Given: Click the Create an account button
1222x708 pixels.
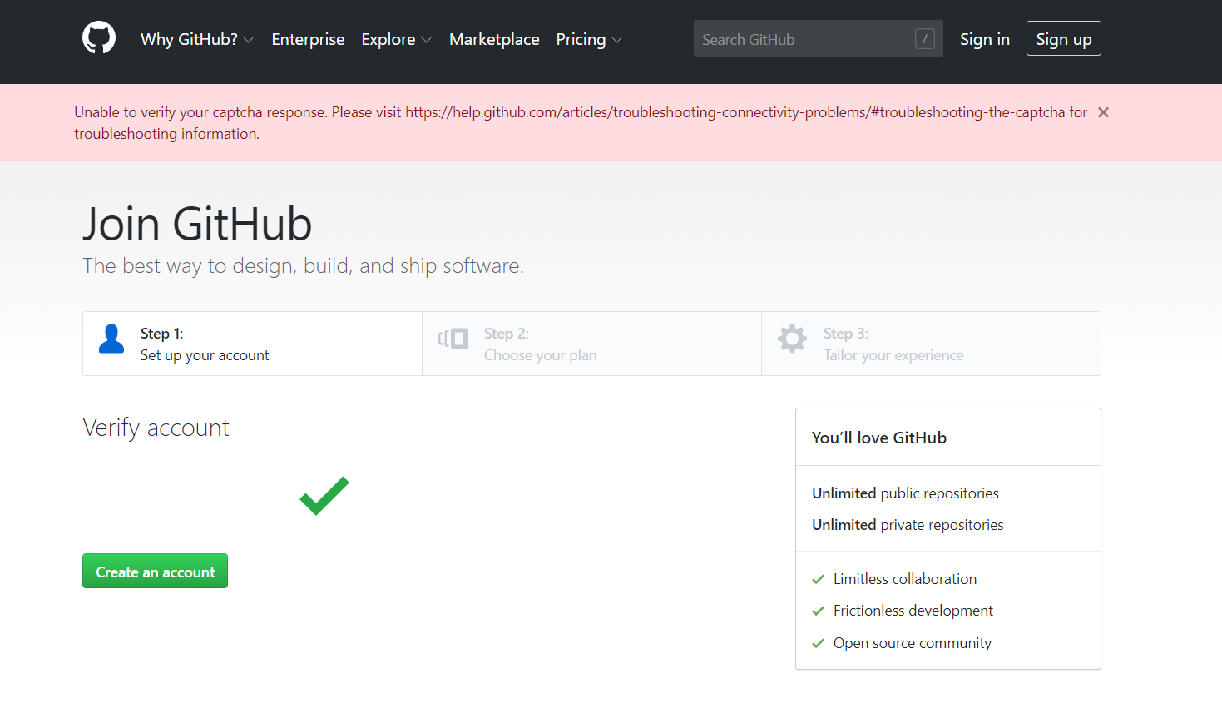Looking at the screenshot, I should point(155,571).
